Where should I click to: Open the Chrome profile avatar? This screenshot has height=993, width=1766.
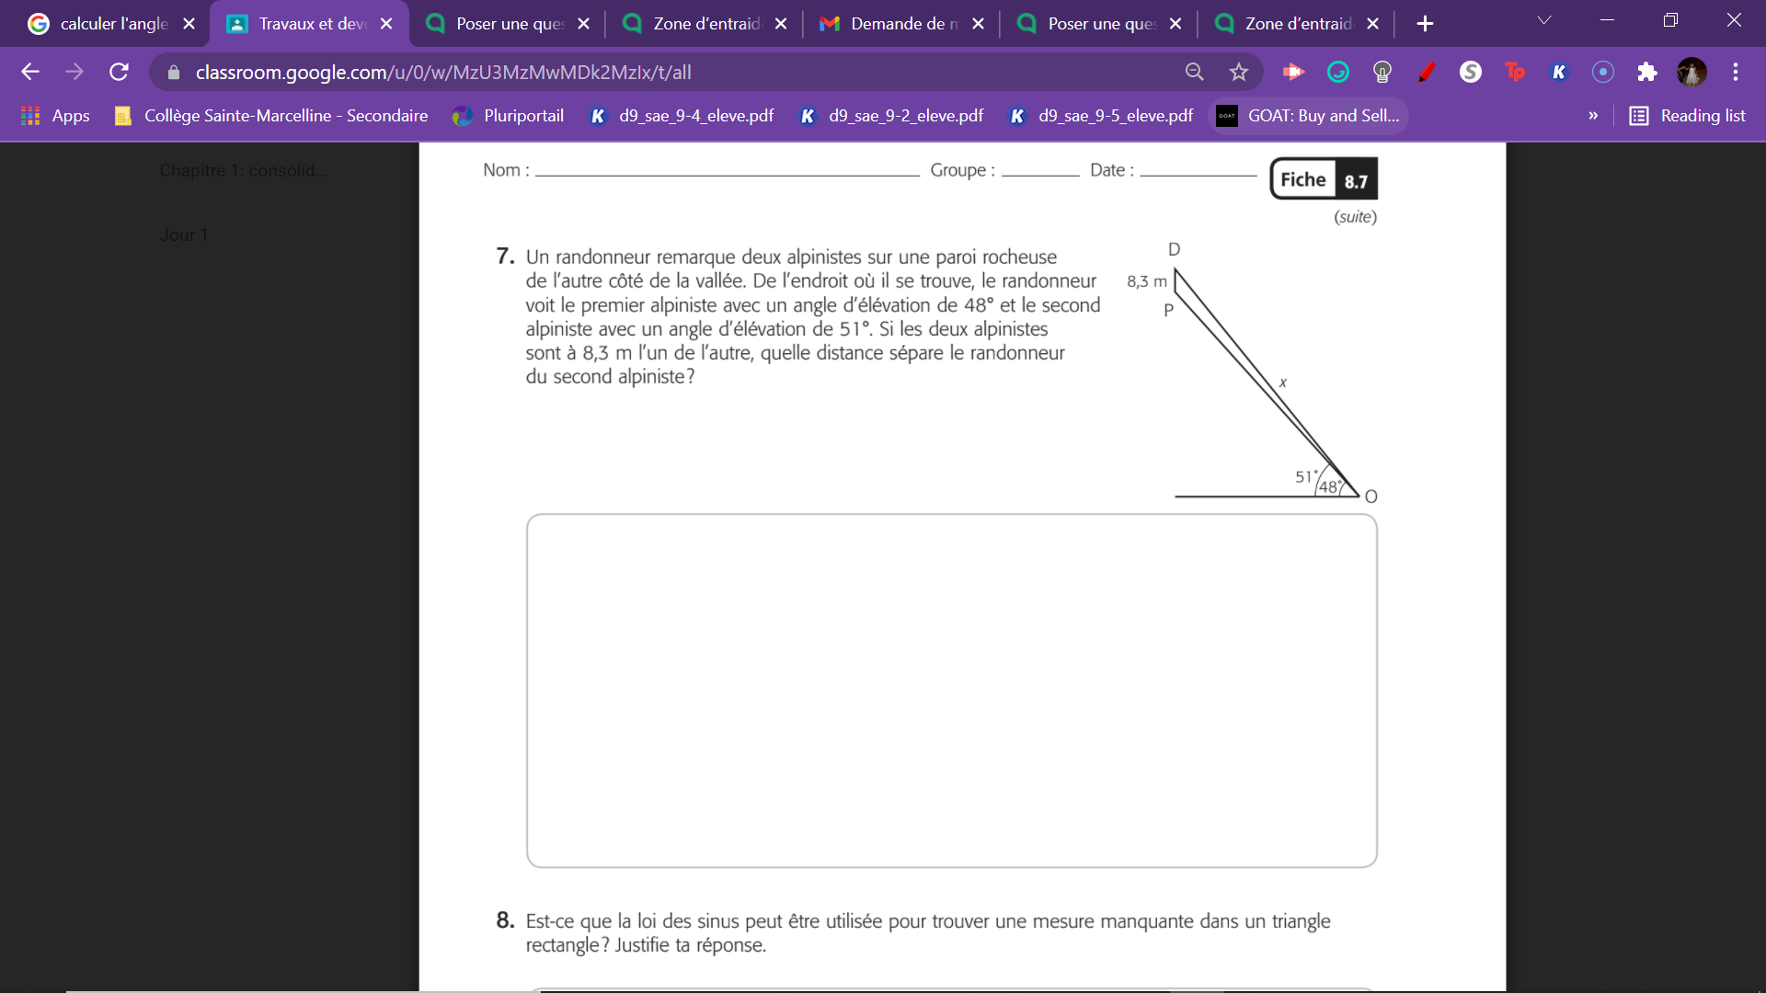tap(1691, 72)
